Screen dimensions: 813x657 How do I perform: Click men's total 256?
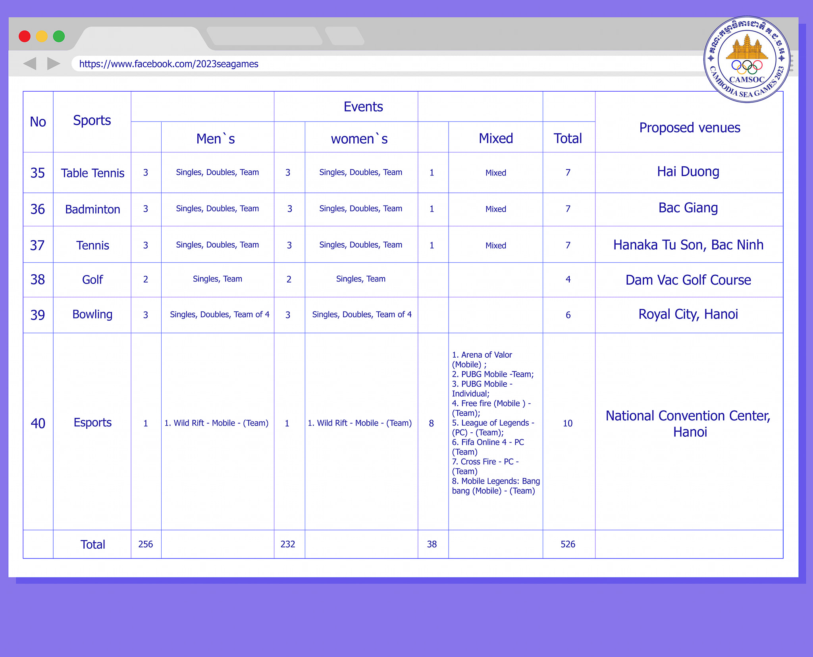tap(146, 544)
